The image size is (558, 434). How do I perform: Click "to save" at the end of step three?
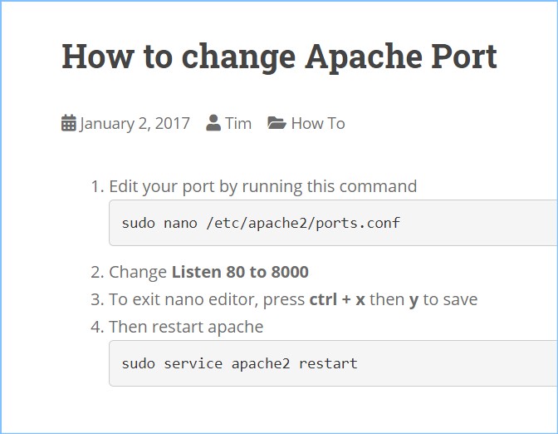click(x=450, y=299)
